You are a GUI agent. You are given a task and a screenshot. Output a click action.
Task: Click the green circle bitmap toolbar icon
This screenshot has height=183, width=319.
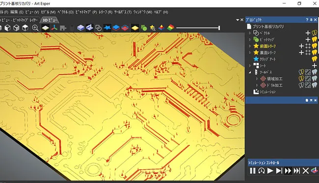click(x=144, y=28)
